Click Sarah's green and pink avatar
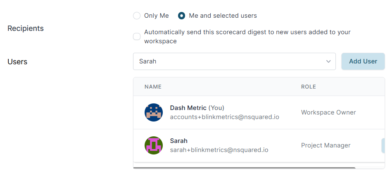Image resolution: width=390 pixels, height=173 pixels. click(x=154, y=145)
